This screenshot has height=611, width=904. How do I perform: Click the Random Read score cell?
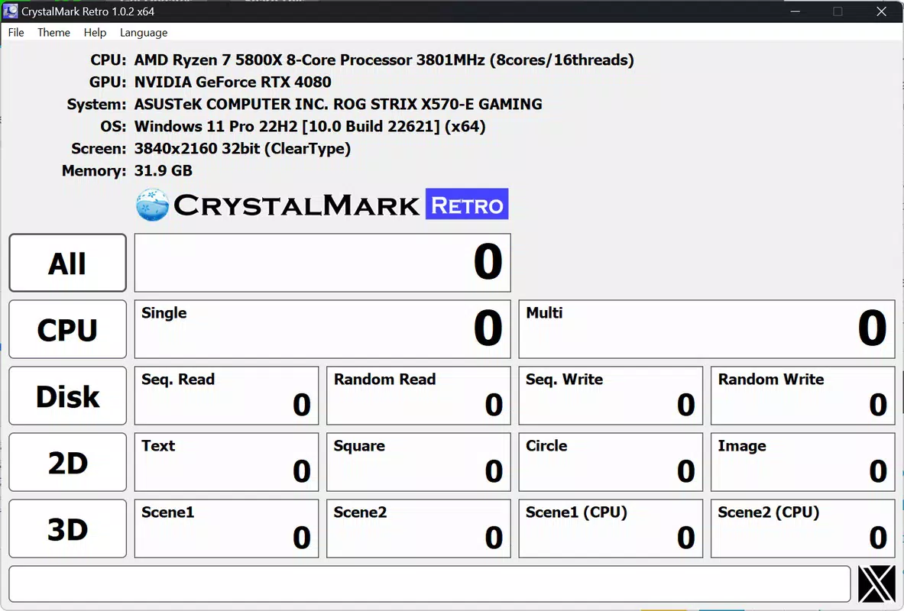click(419, 396)
